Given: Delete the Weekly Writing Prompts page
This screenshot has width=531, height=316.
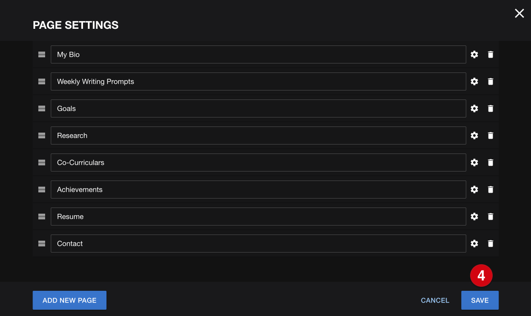Looking at the screenshot, I should 490,81.
